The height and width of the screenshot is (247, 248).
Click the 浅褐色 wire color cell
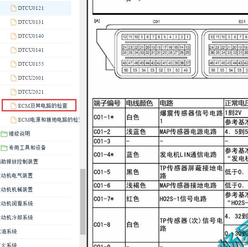tap(142, 185)
